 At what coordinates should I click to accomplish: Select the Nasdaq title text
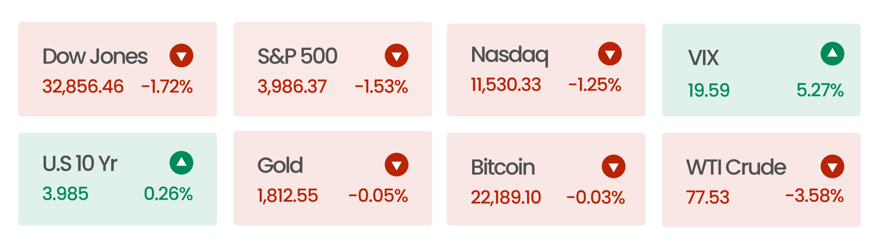pos(510,56)
